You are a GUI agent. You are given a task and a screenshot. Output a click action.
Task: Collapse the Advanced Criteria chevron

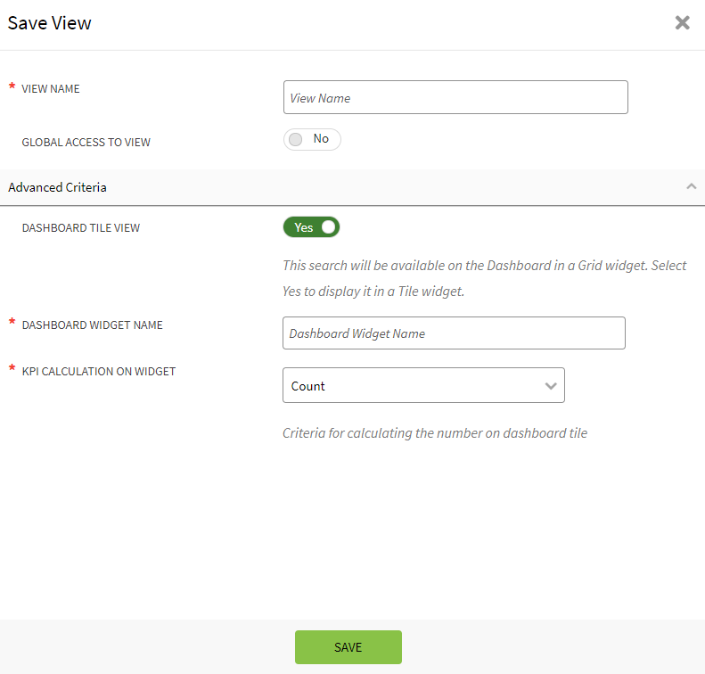pos(691,187)
